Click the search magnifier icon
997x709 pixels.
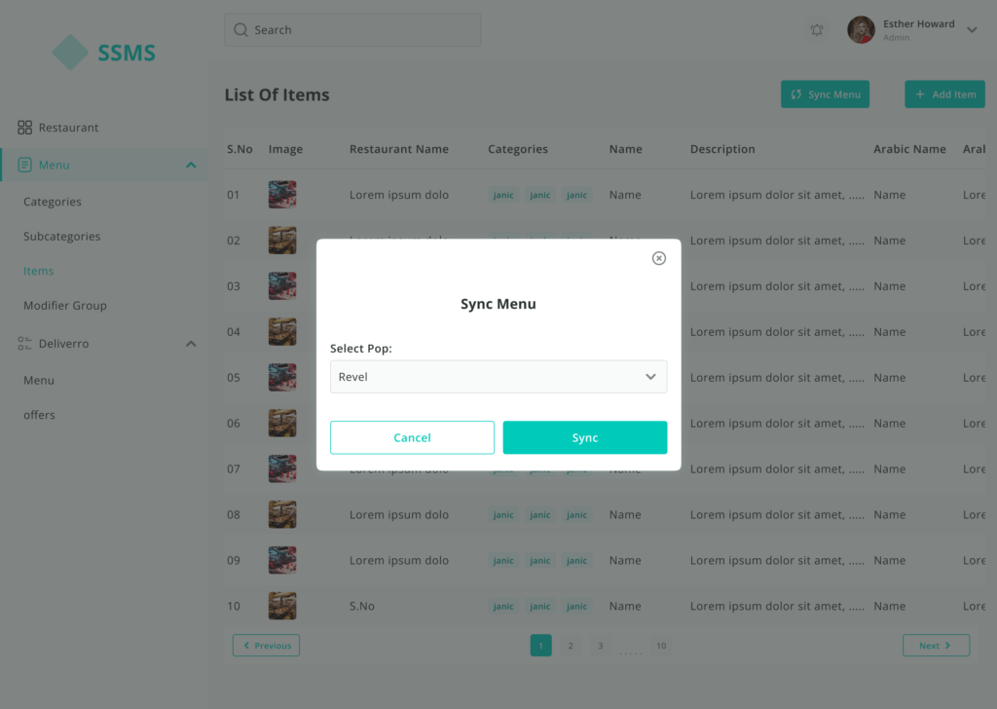click(240, 30)
